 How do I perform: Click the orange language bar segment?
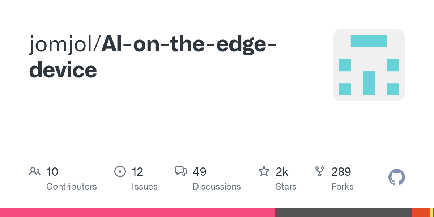[421, 213]
